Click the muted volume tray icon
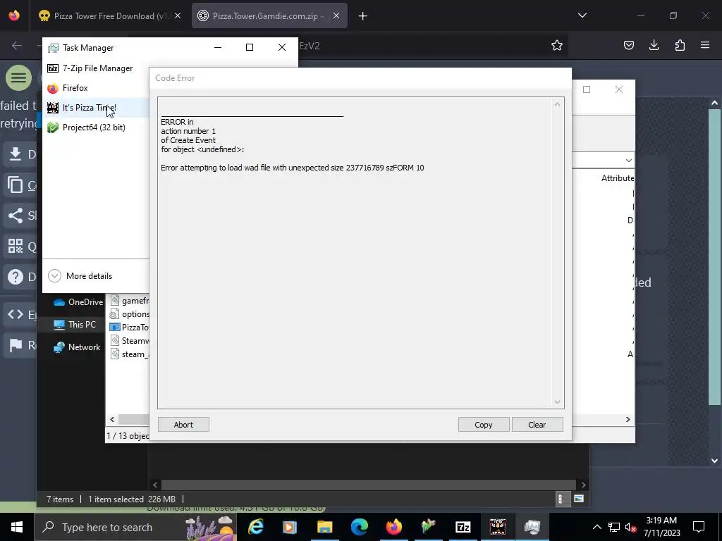The image size is (722, 541). pos(630,527)
